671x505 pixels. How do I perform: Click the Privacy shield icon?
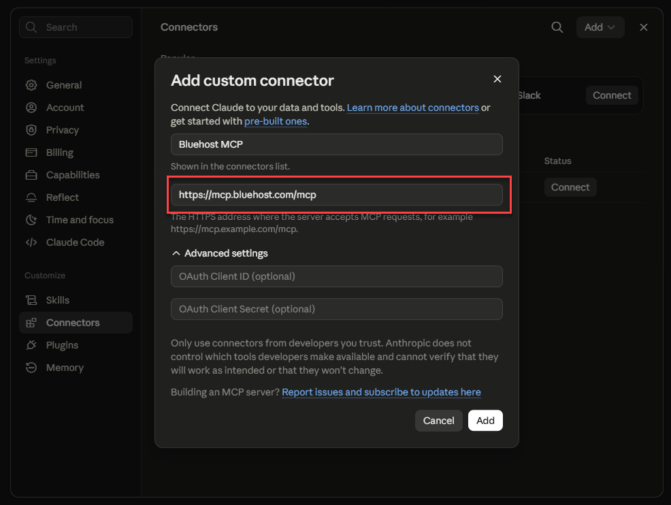tap(31, 130)
